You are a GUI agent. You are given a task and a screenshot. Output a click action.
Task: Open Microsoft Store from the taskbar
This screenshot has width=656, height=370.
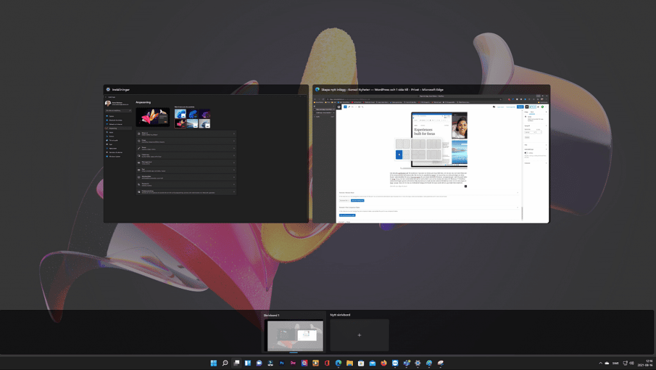click(x=361, y=363)
